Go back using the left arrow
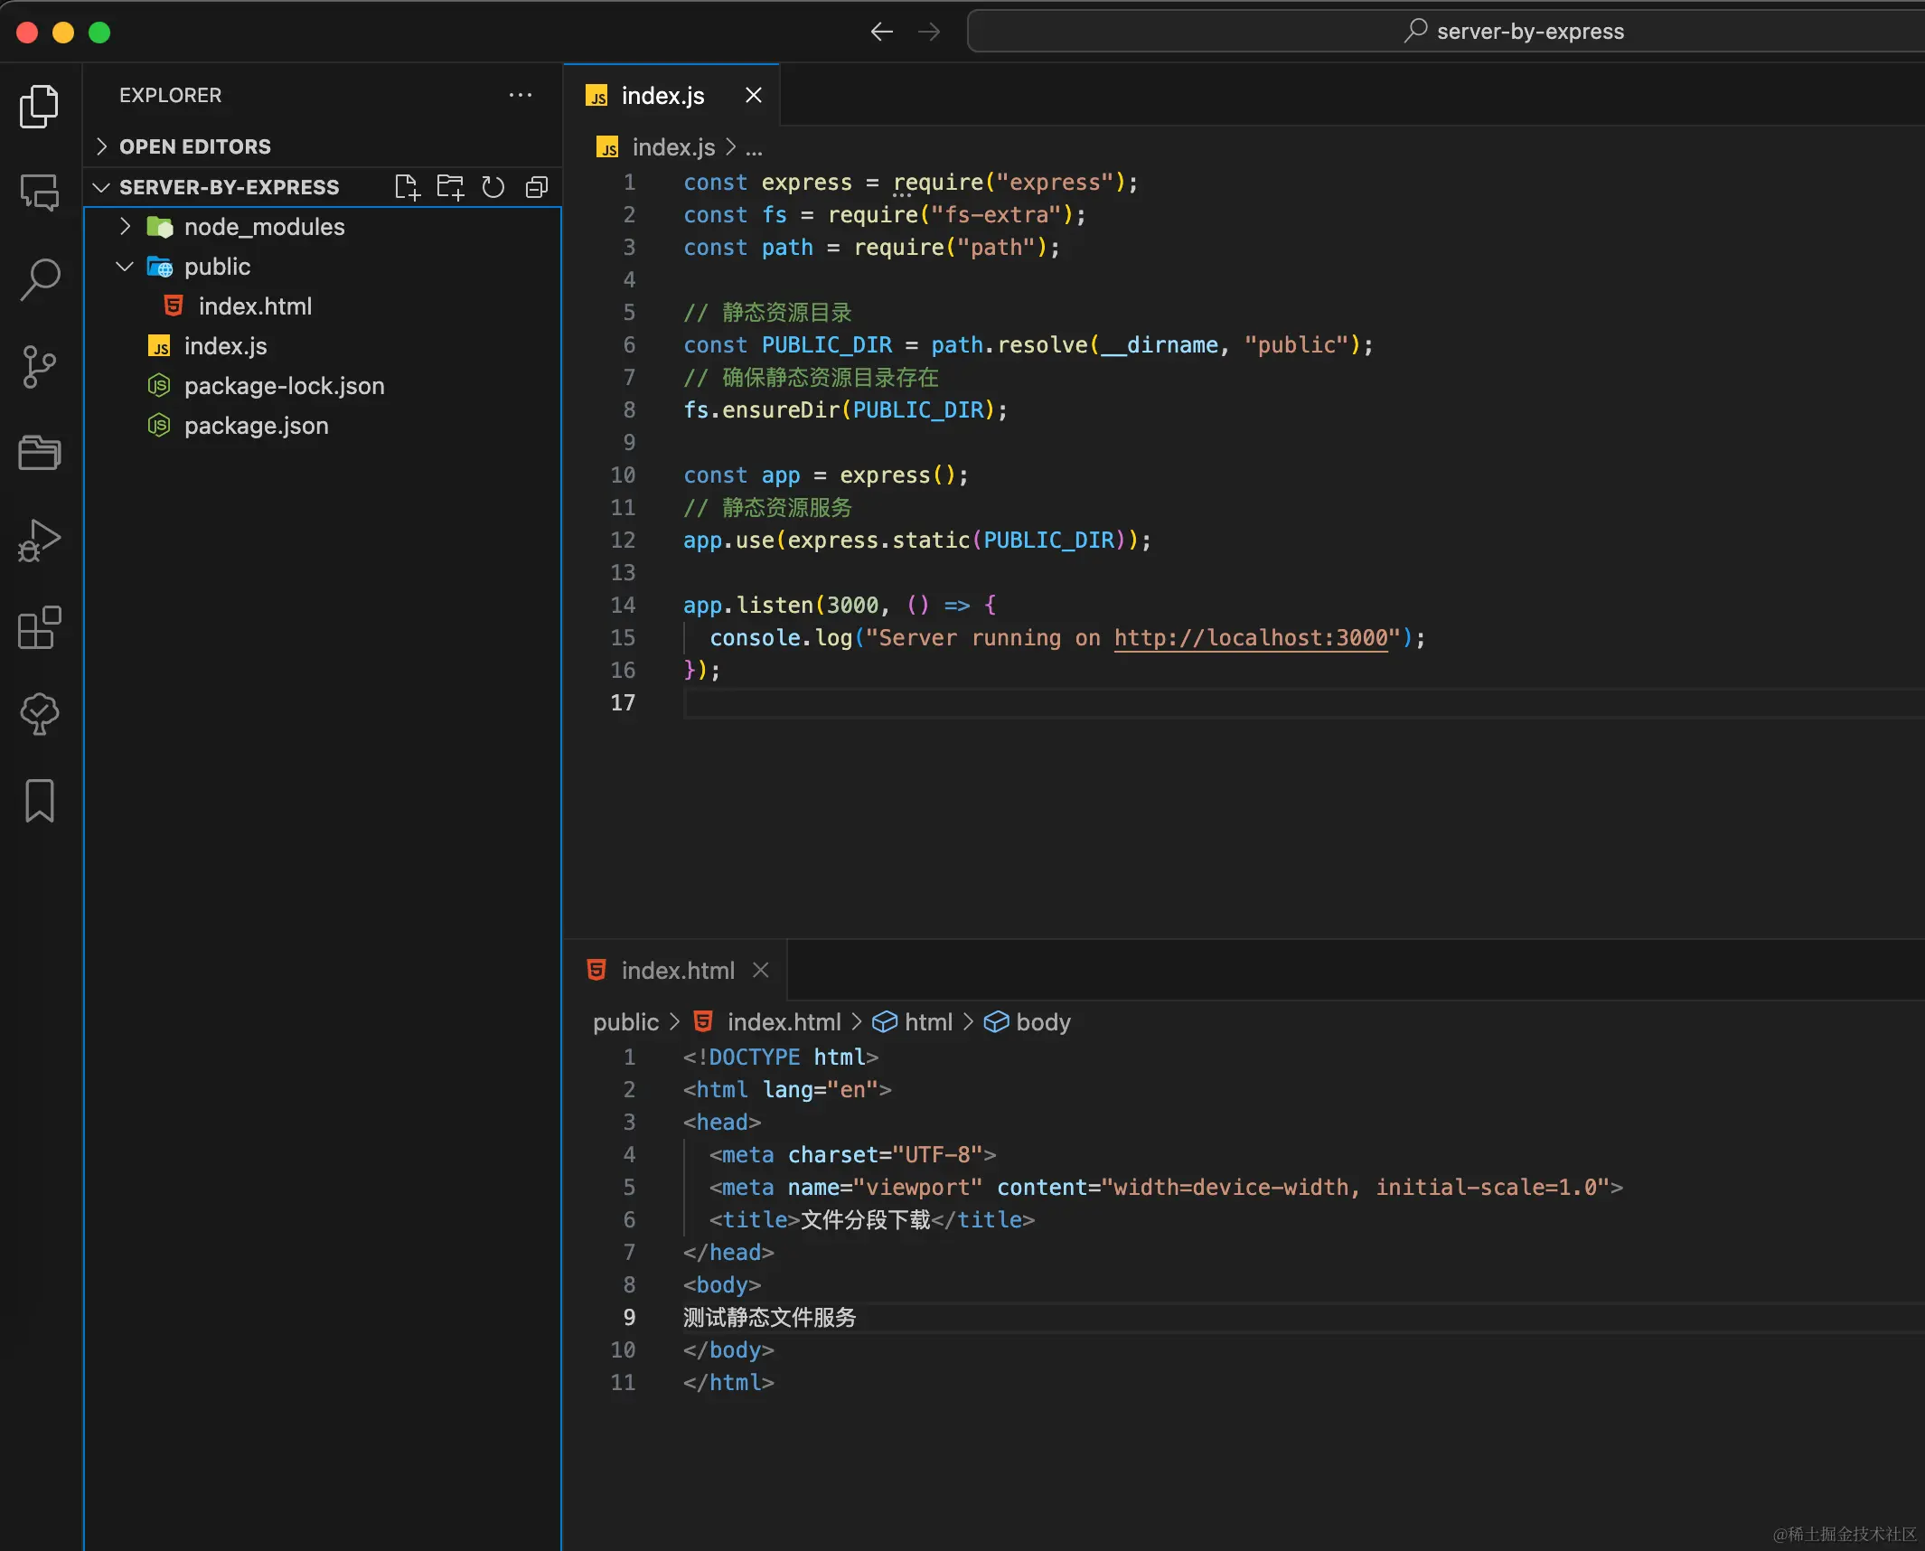The image size is (1925, 1551). tap(882, 33)
